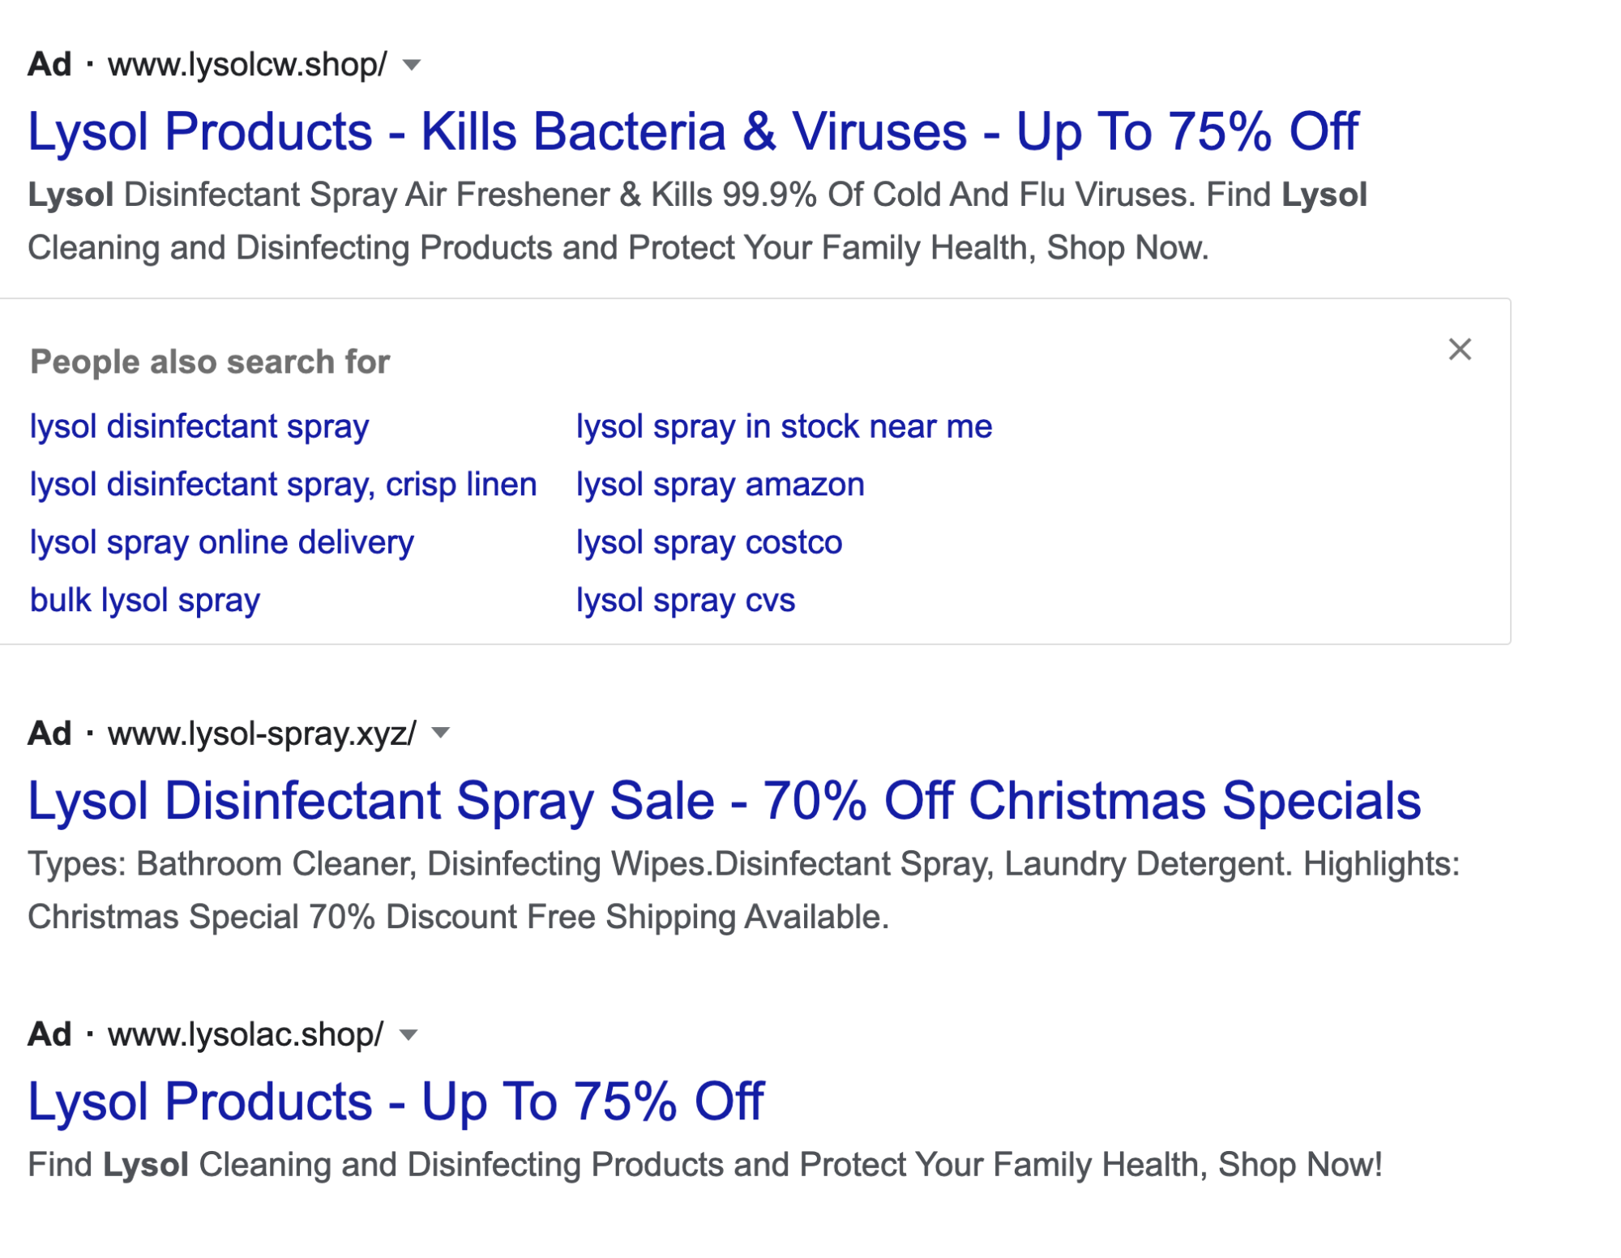1621x1258 pixels.
Task: Search for lysol spray costco
Action: coord(709,542)
